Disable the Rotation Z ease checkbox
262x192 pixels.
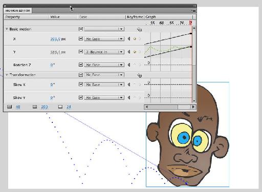81,65
